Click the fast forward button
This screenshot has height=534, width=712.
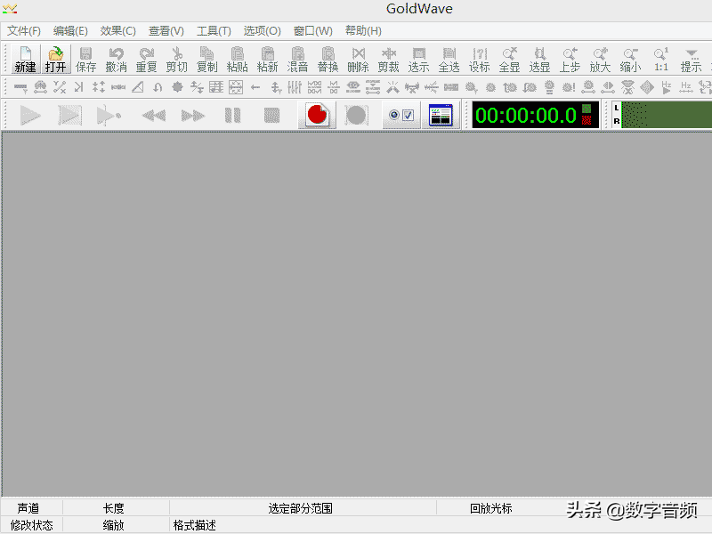pyautogui.click(x=192, y=114)
